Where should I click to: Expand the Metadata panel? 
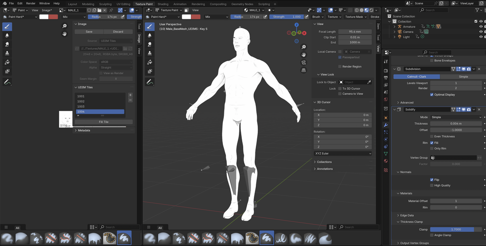pyautogui.click(x=83, y=130)
